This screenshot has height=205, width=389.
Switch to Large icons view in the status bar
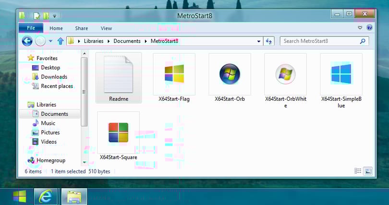click(368, 171)
